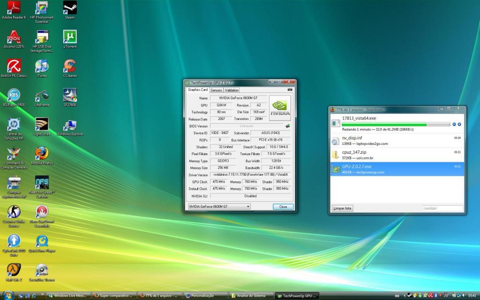
Task: Click the Close button in GPU-Z
Action: (283, 207)
